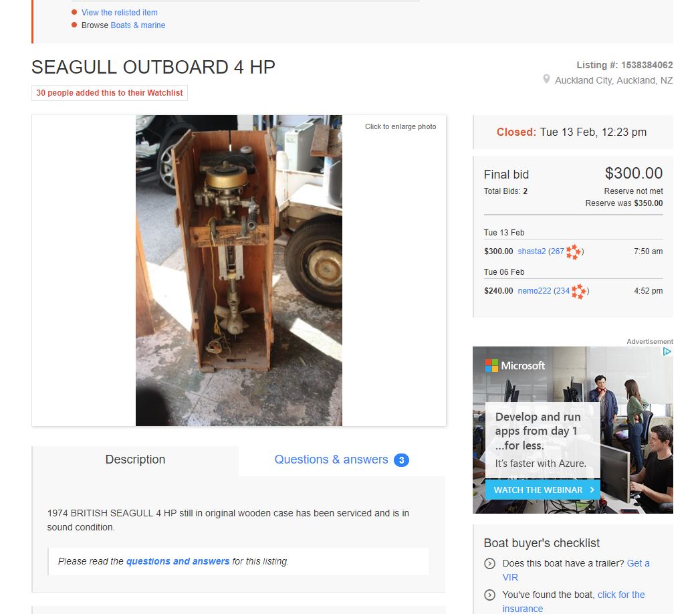Open bidder shasta2's profile link
700x614 pixels.
(532, 251)
